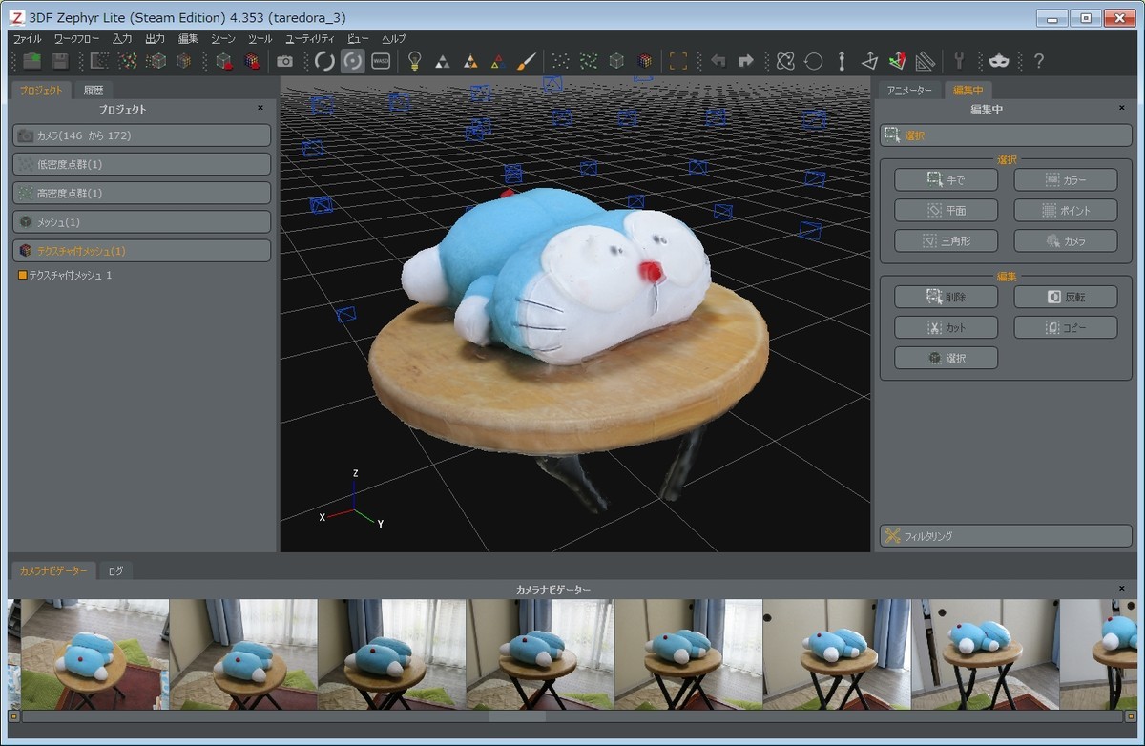Click the ポイント selection button
This screenshot has height=746, width=1145.
(x=1065, y=210)
